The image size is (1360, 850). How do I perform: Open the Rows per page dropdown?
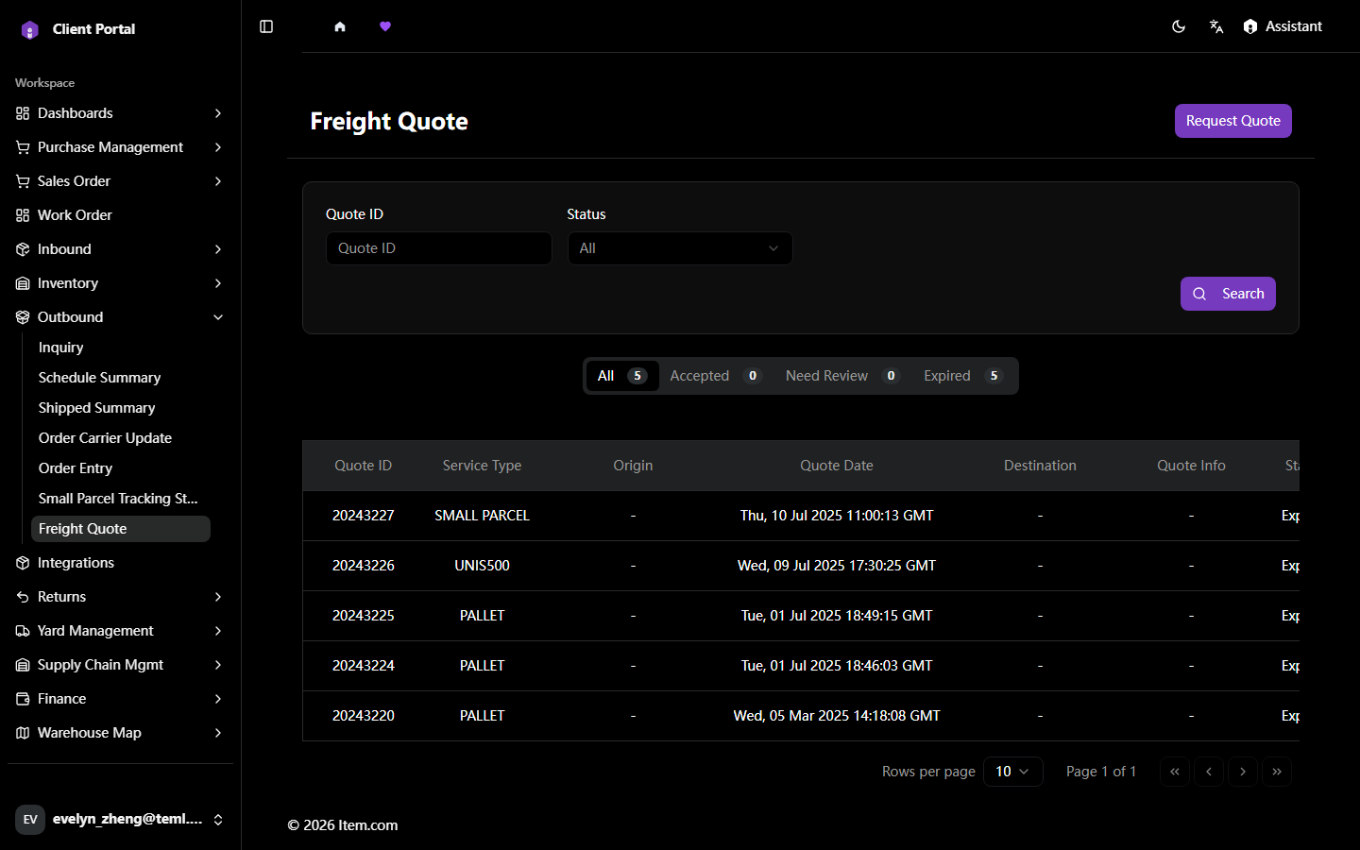(1013, 772)
